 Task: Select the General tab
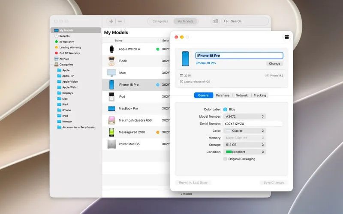point(204,95)
